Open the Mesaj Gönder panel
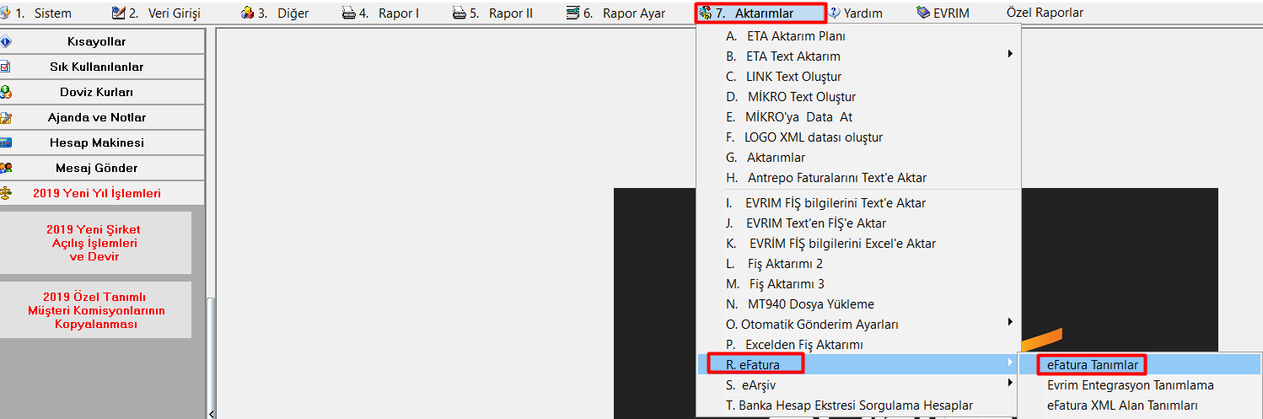Image resolution: width=1263 pixels, height=419 pixels. pyautogui.click(x=102, y=168)
